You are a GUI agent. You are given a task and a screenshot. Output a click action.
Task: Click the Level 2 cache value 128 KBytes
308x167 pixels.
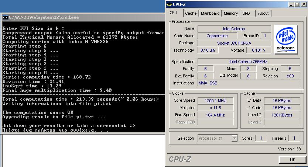click(282, 115)
